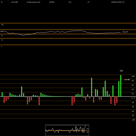Click the RSI value 56.28 label

[x=125, y=32]
